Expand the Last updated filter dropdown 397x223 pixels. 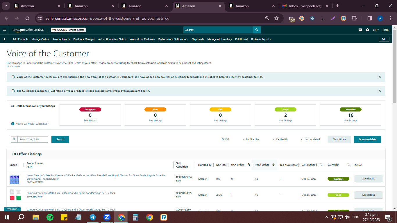tap(310, 139)
